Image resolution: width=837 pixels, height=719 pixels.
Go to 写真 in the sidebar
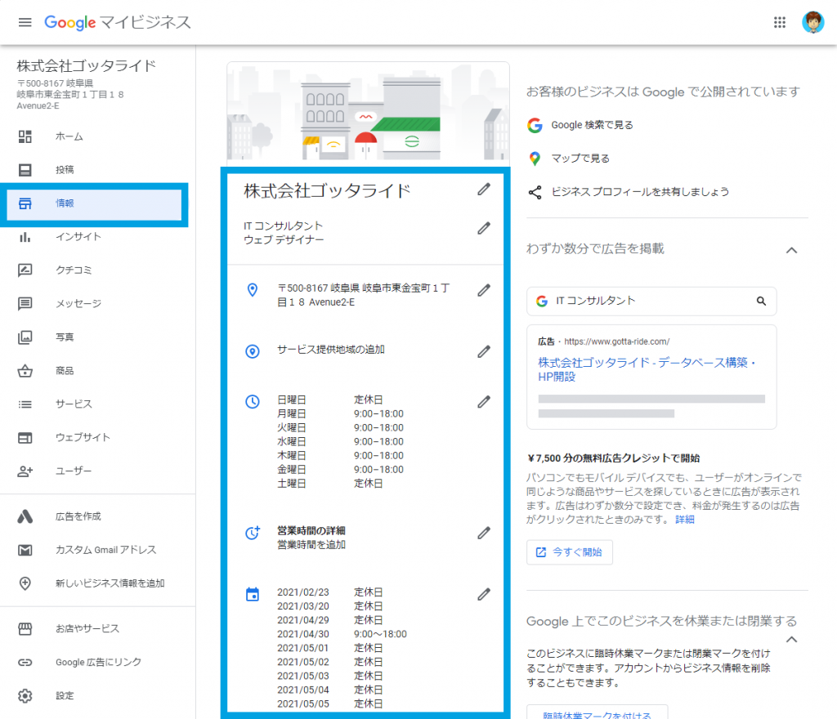pos(65,337)
